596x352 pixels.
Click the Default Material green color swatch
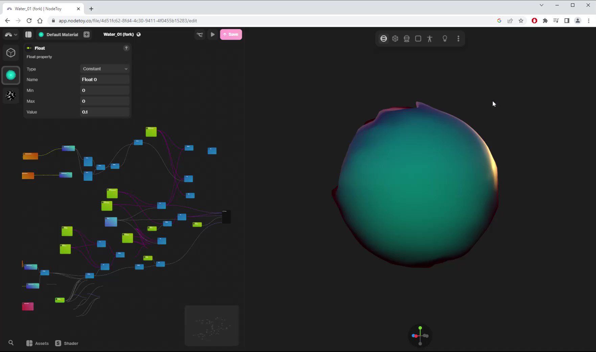[41, 34]
